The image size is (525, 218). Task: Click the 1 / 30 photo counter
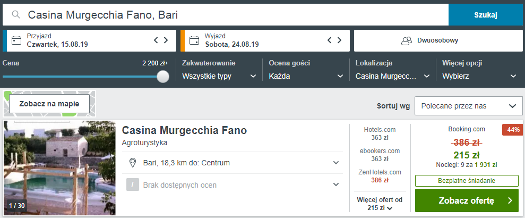pyautogui.click(x=17, y=206)
